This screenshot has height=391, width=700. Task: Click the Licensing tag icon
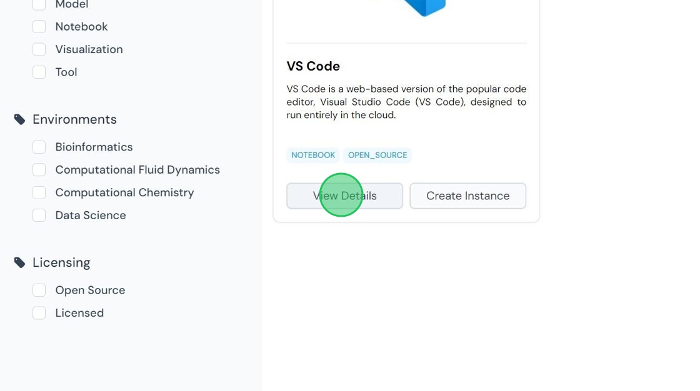pyautogui.click(x=20, y=262)
